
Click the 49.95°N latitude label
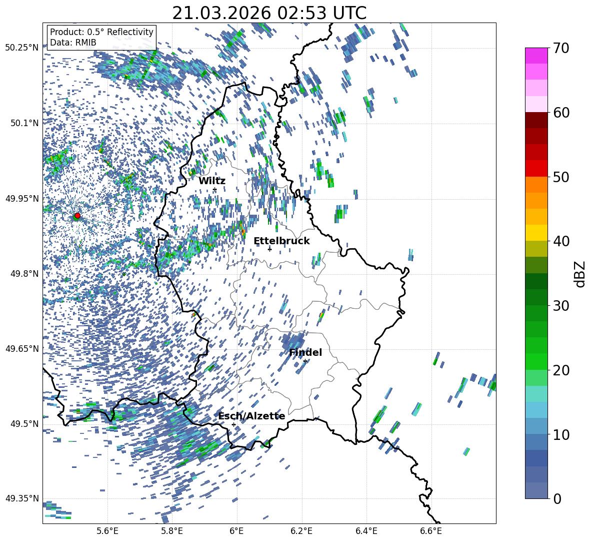point(22,198)
